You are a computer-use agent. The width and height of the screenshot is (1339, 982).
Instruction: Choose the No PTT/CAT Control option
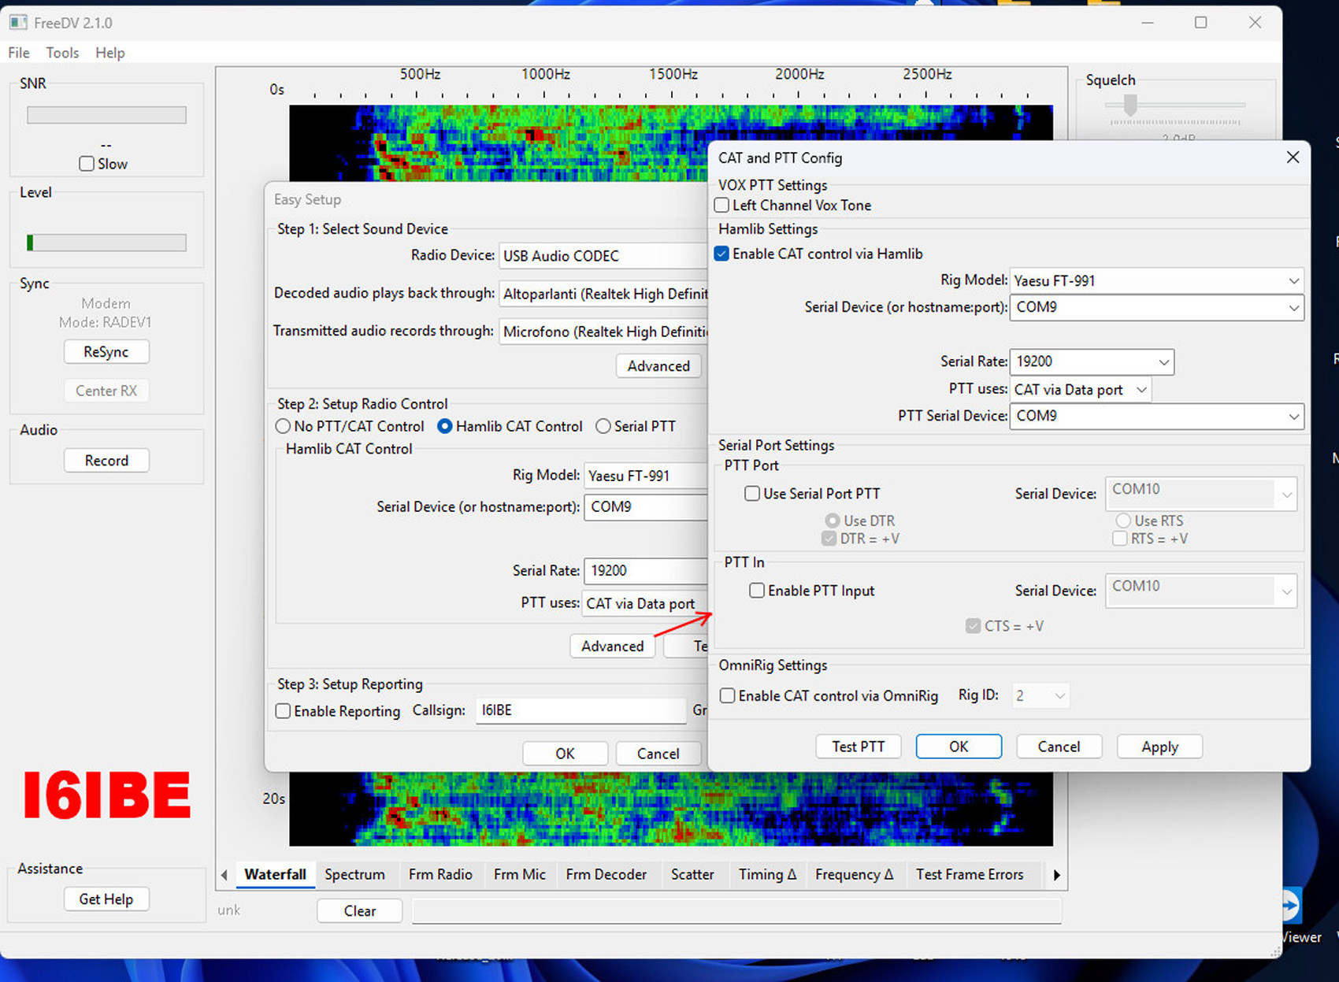283,426
